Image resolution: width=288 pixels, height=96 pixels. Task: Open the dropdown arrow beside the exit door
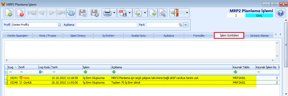coord(187,13)
